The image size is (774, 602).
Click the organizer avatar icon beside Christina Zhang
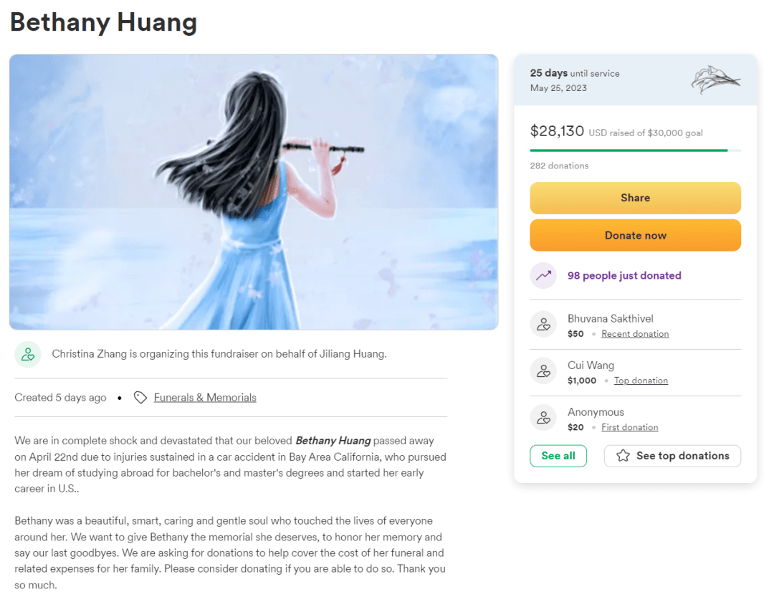[x=28, y=354]
